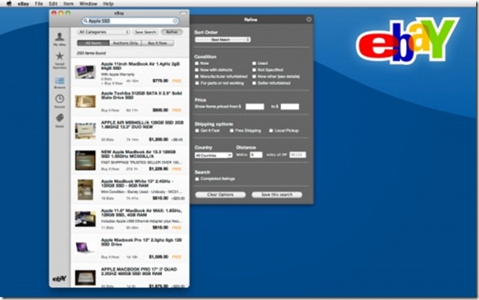The height and width of the screenshot is (300, 479).
Task: Open My eBay in the sidebar
Action: pos(60,39)
